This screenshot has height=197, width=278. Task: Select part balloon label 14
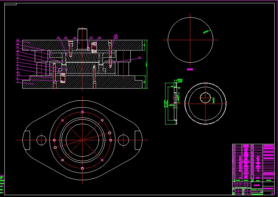(58, 38)
